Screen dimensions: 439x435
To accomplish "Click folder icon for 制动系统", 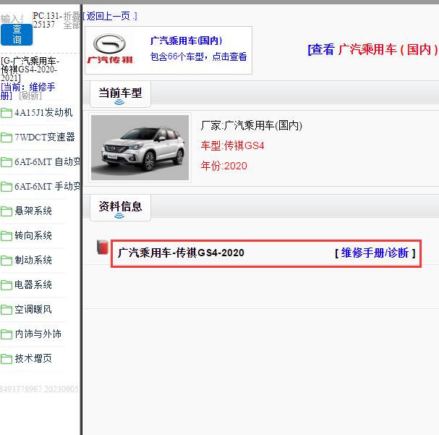I will coord(7,261).
